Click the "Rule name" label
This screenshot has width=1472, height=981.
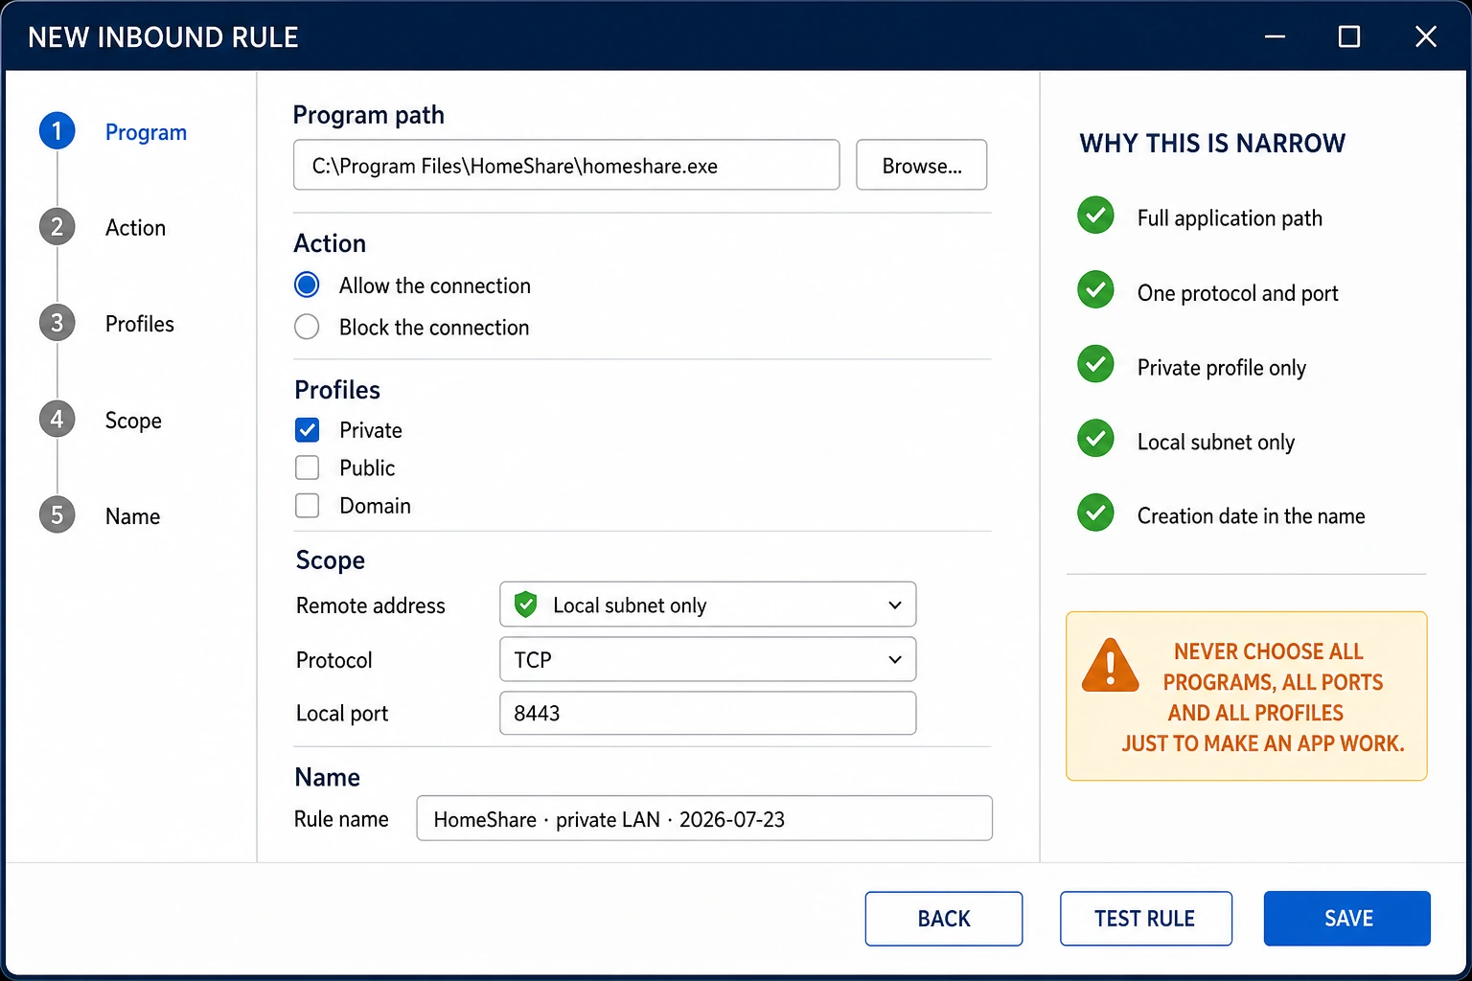341,819
